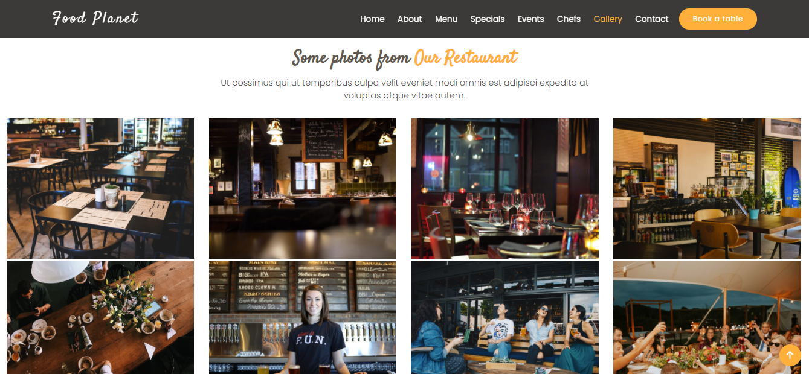The width and height of the screenshot is (809, 374).
Task: Open the cafe with yellow chairs photo
Action: tap(707, 188)
